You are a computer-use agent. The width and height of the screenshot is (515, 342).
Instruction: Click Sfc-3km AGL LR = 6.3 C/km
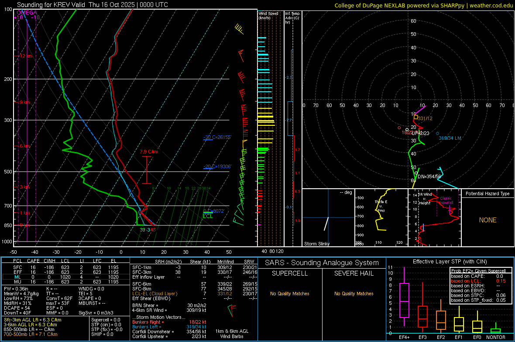coord(33,320)
